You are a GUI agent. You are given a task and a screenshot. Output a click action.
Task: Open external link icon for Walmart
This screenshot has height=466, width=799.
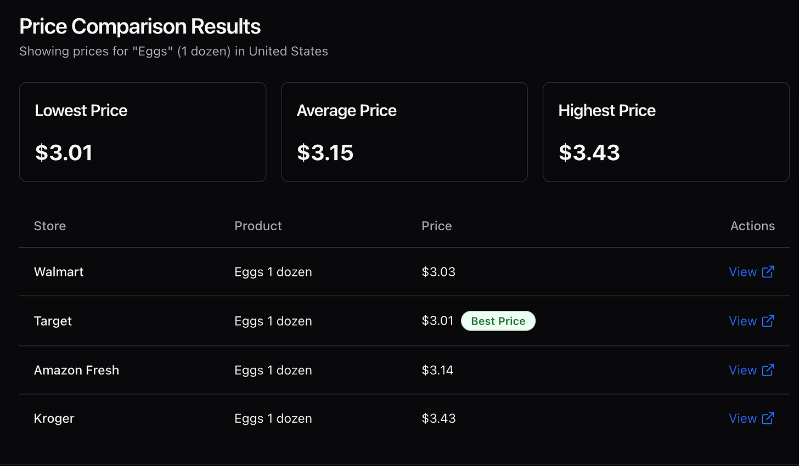click(768, 271)
